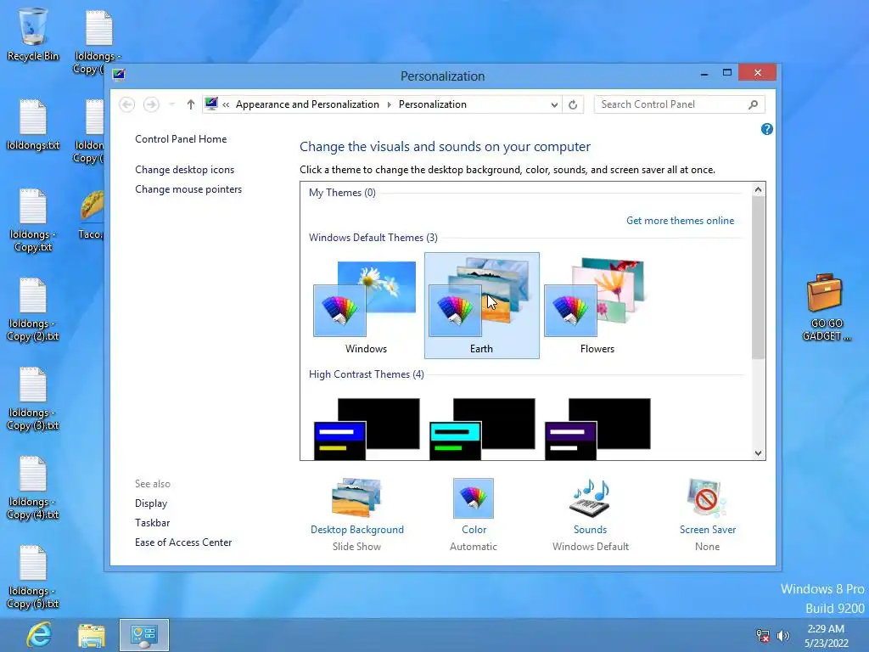Image resolution: width=869 pixels, height=652 pixels.
Task: Select the GO GO GADGET briefcase icon
Action: (x=826, y=306)
